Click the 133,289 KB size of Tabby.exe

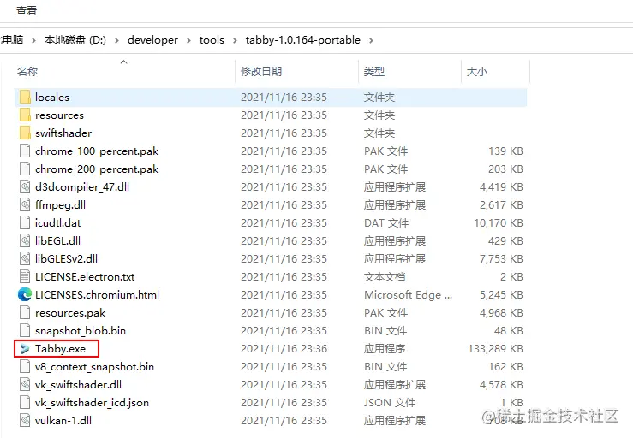coord(495,349)
